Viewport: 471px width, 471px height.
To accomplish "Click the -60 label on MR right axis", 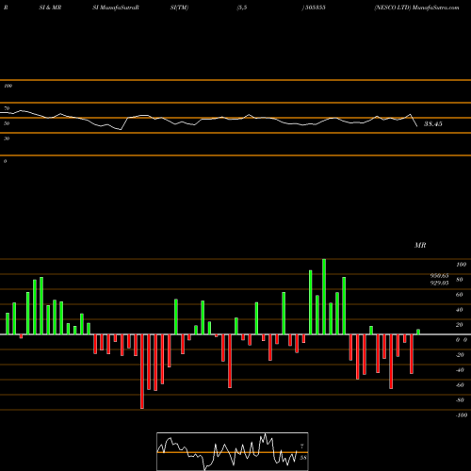I will (x=460, y=385).
